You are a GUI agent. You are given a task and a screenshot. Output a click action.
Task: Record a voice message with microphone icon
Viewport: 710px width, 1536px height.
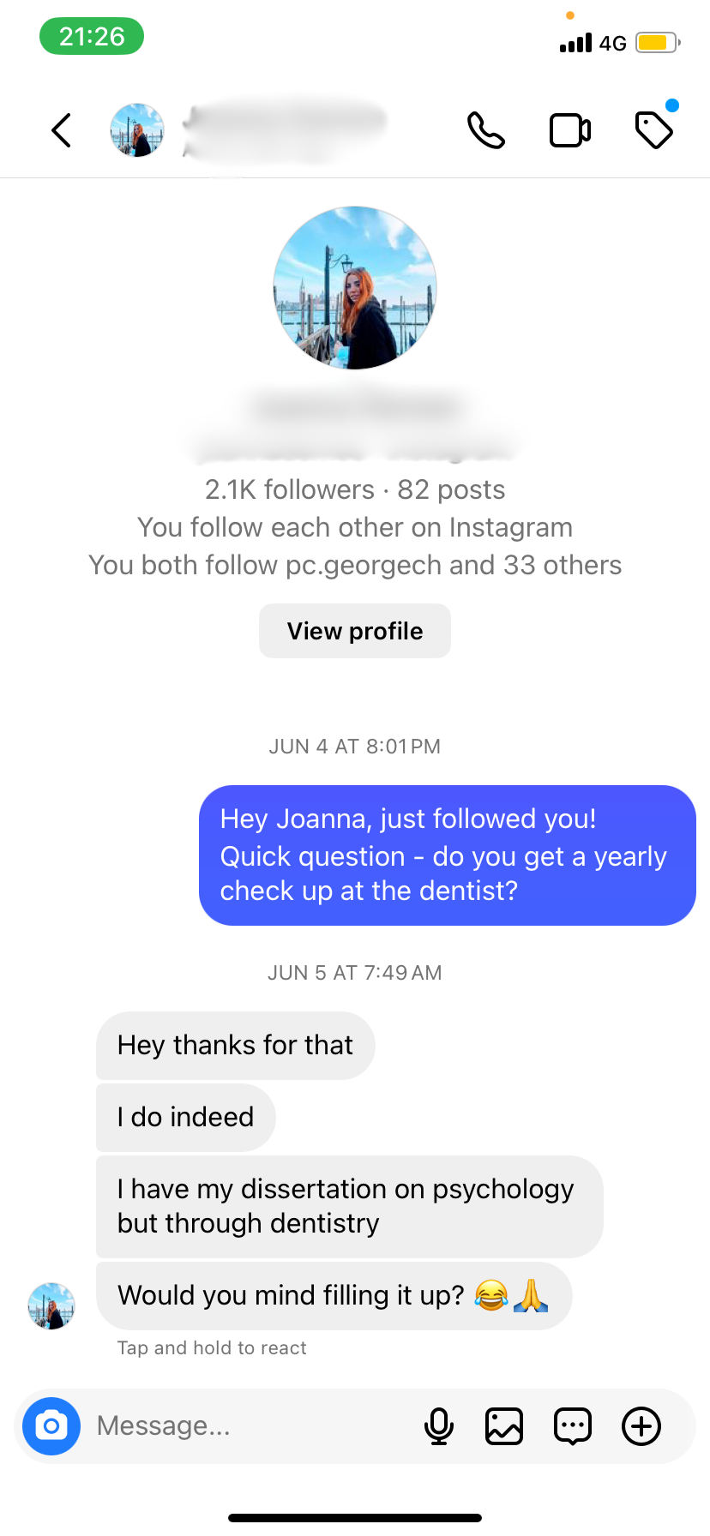(439, 1426)
